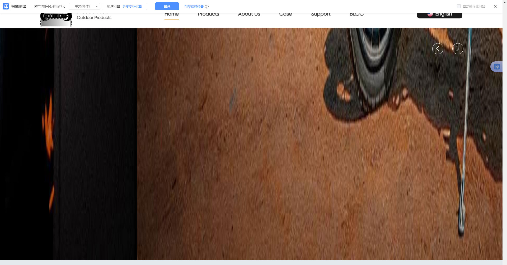
Task: Navigate to About Us page
Action: pyautogui.click(x=249, y=14)
